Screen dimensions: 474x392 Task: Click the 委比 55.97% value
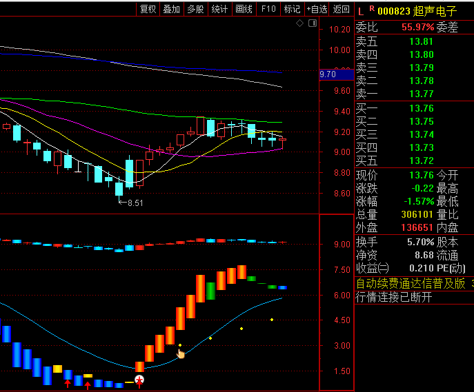click(418, 27)
